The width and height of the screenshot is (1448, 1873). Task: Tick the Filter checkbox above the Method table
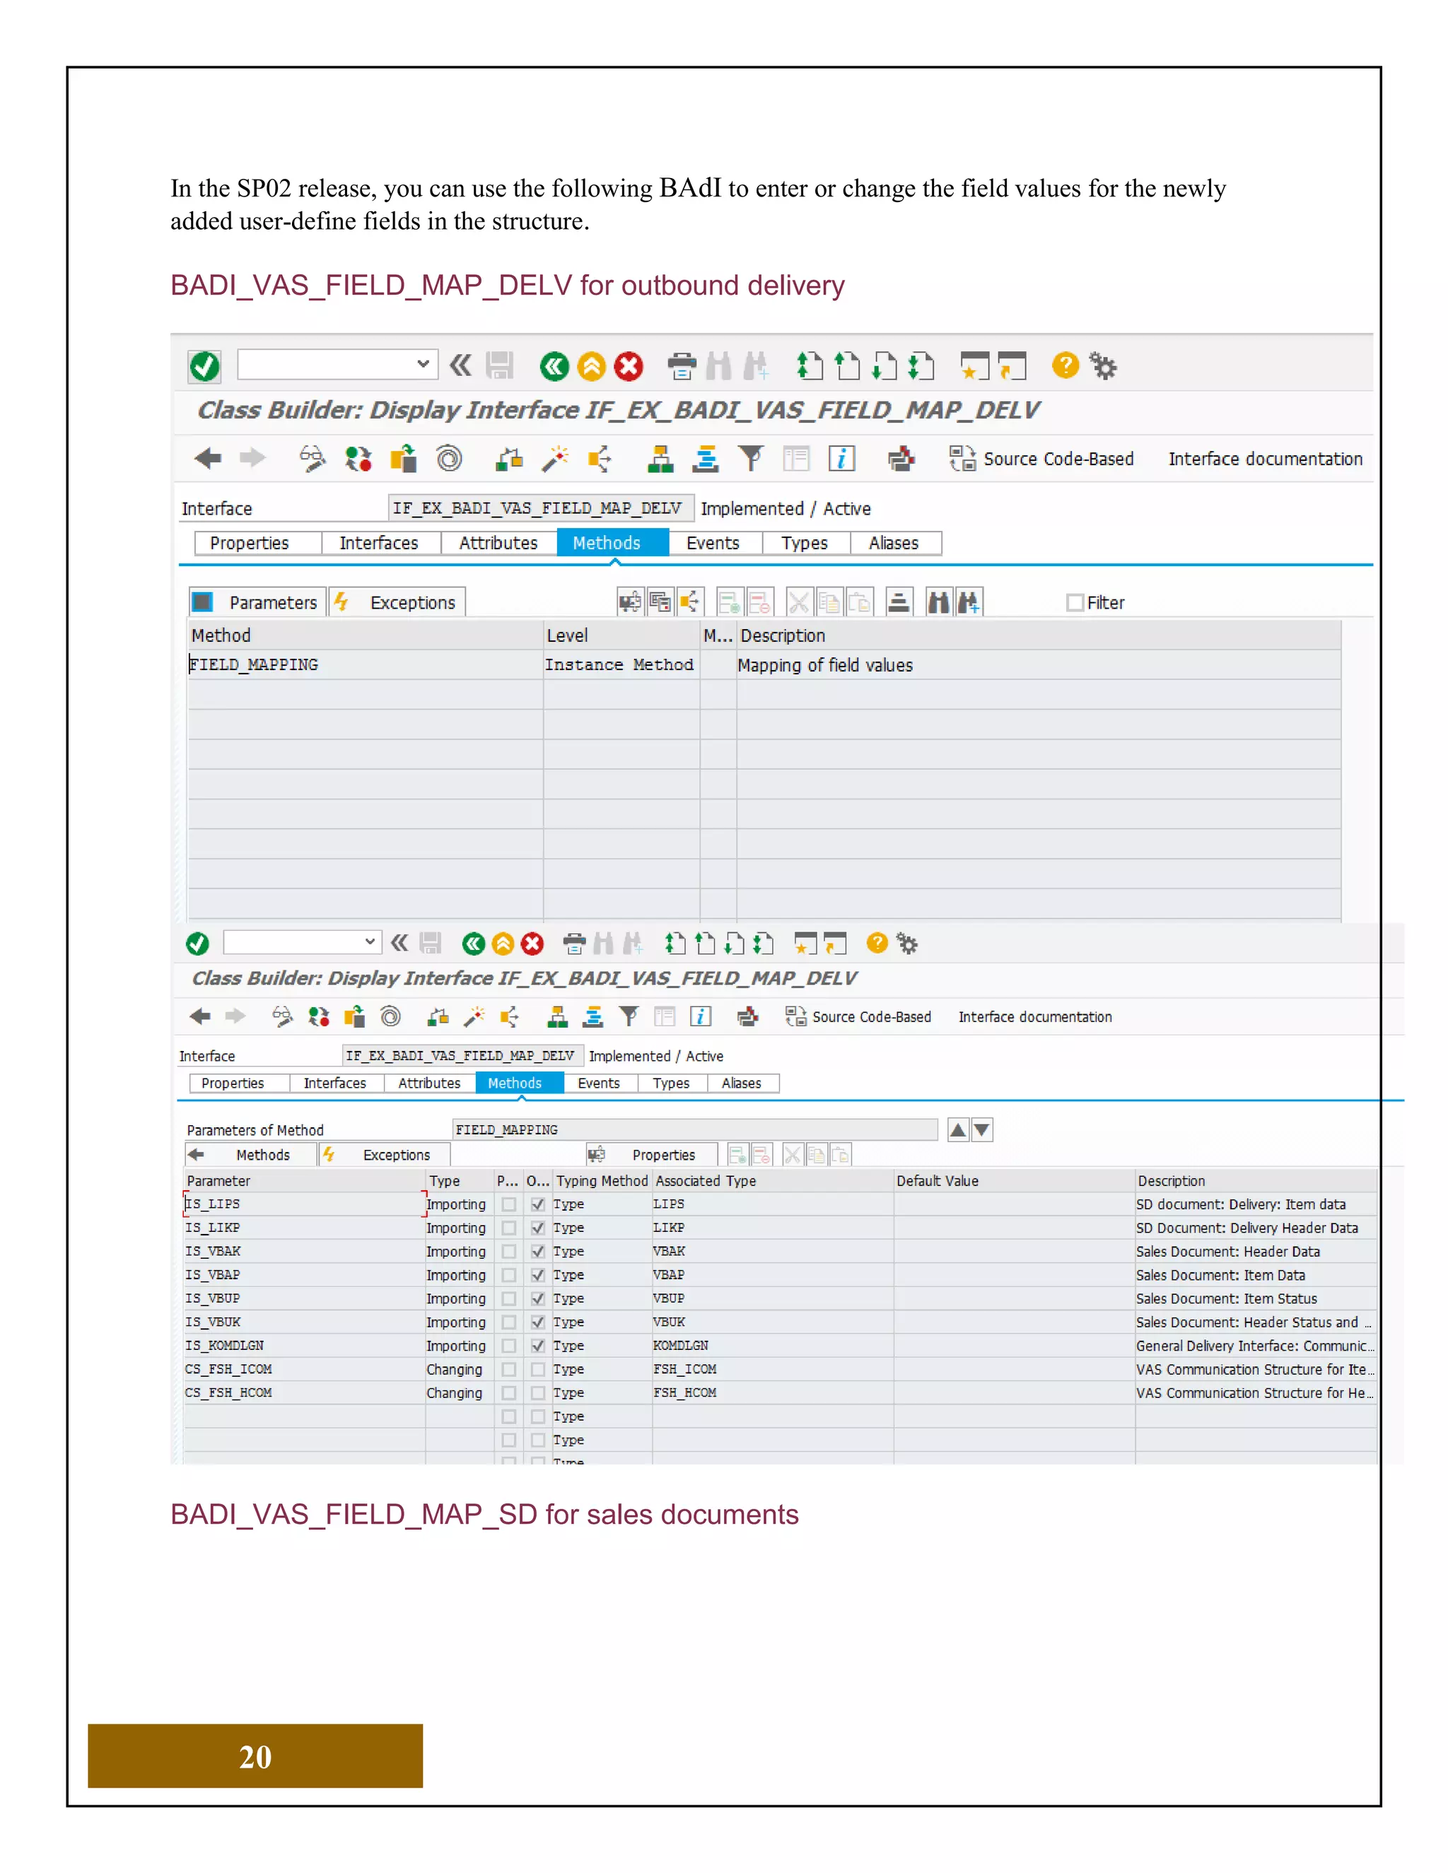point(1074,602)
